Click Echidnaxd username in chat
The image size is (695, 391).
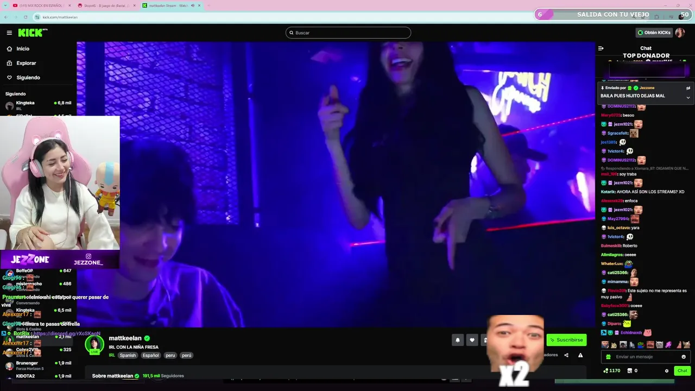[630, 333]
